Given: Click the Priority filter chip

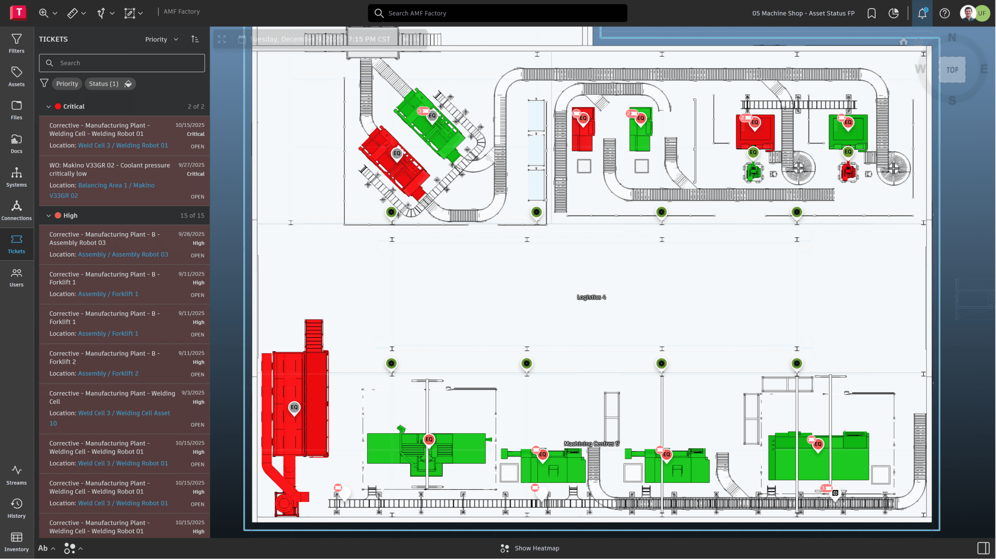Looking at the screenshot, I should (67, 84).
